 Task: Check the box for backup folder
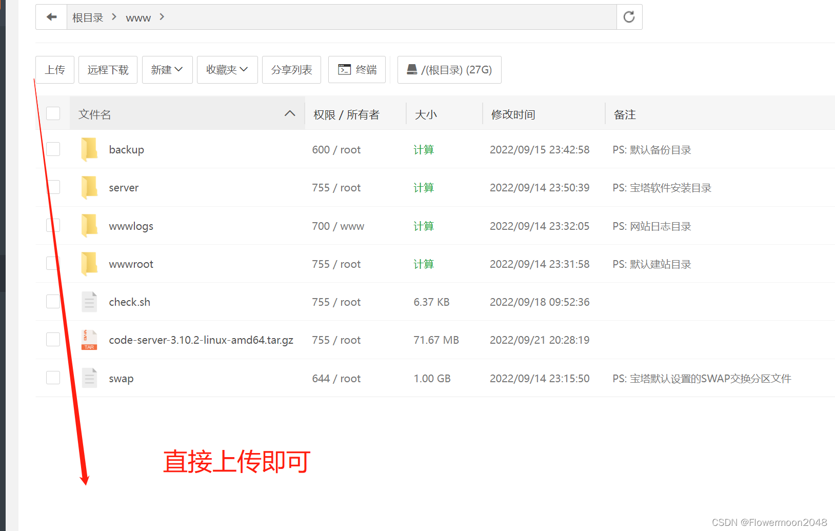[x=53, y=149]
